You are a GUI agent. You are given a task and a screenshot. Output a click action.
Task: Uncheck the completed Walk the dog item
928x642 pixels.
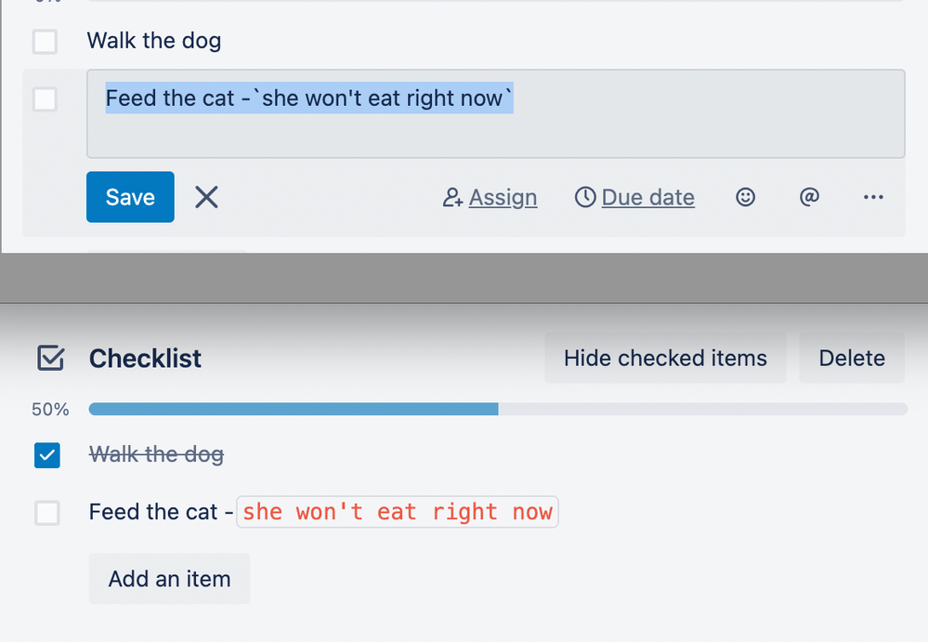tap(46, 455)
